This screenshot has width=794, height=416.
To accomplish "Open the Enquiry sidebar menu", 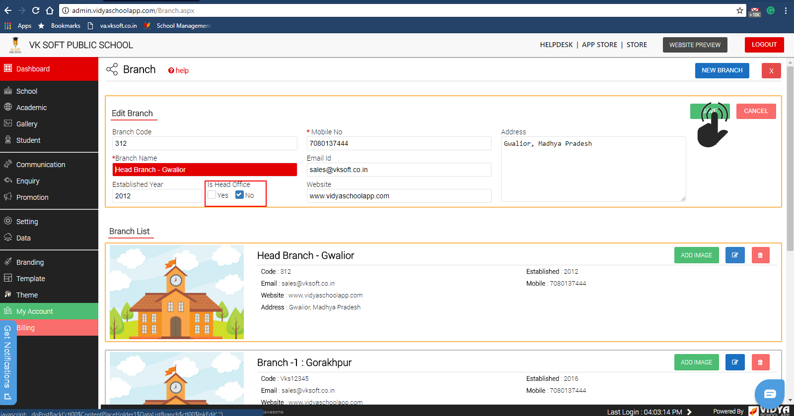I will (x=49, y=181).
